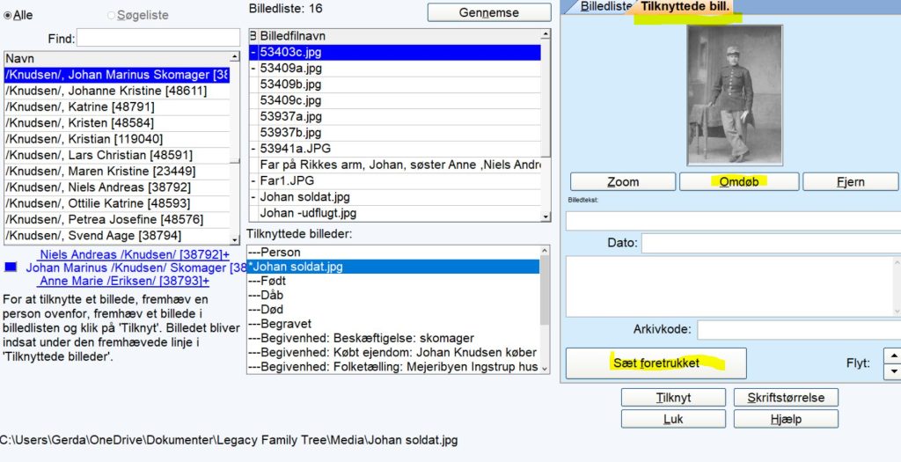This screenshot has height=462, width=901.
Task: Open the Anne Marie /Eriksen/ [38793]+ link
Action: 124,281
